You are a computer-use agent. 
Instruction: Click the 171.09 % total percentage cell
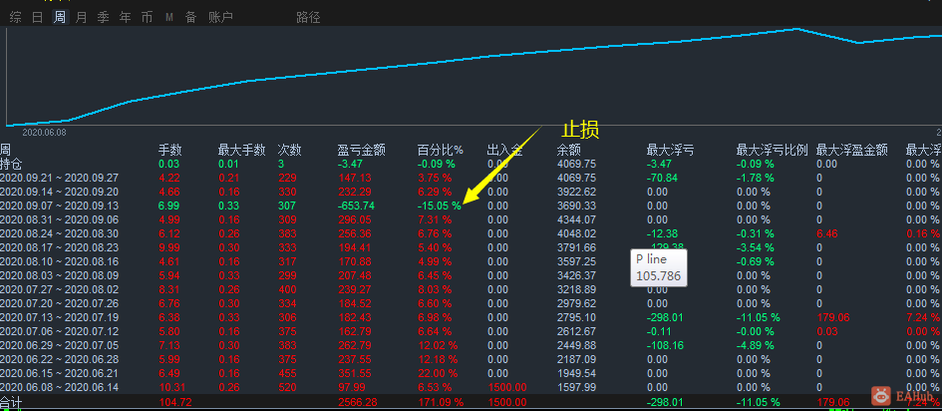(440, 401)
